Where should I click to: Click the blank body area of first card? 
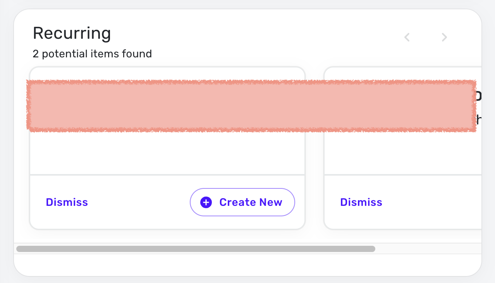coord(167,153)
